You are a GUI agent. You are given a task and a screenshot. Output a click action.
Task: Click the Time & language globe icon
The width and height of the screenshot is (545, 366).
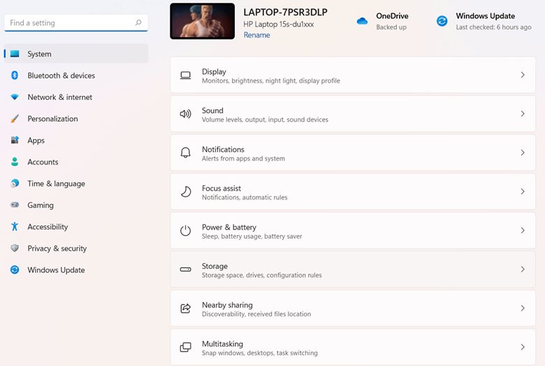tap(15, 183)
